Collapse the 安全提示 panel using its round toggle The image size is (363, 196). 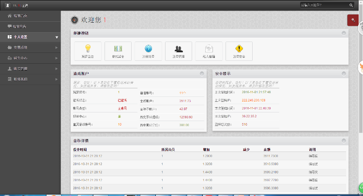(x=344, y=73)
